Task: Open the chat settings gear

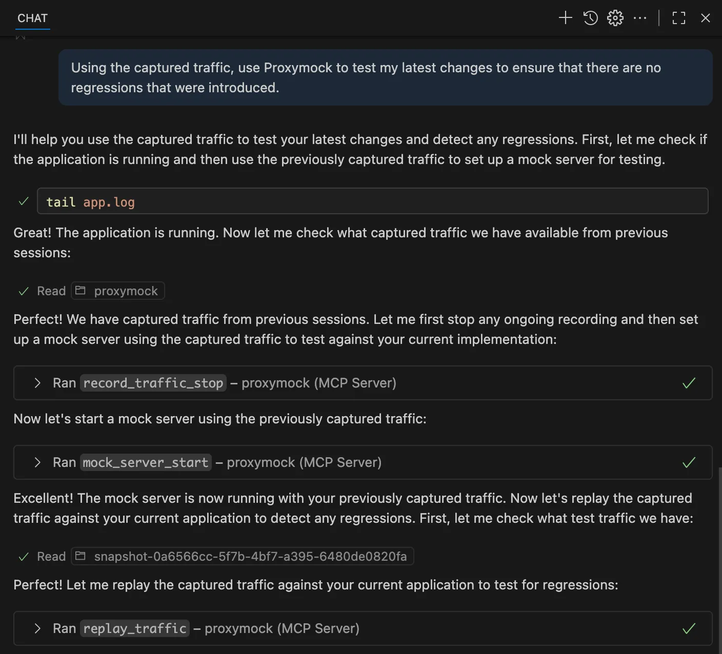Action: pyautogui.click(x=615, y=17)
